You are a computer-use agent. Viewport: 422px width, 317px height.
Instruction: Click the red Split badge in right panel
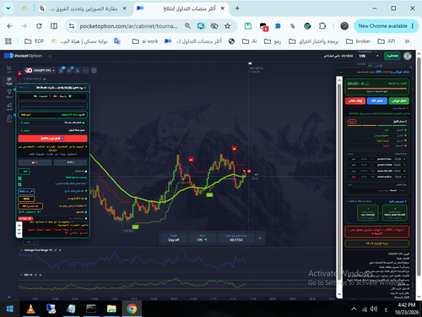352,122
